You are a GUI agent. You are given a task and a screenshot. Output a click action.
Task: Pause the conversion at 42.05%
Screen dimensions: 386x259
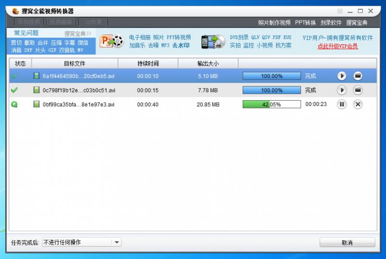click(x=342, y=104)
